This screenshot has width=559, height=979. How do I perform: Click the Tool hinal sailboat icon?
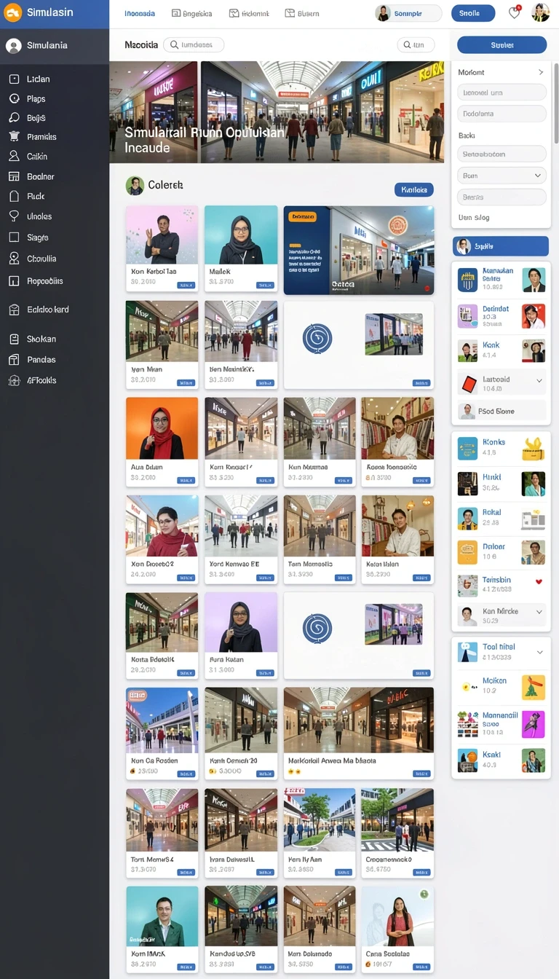467,652
